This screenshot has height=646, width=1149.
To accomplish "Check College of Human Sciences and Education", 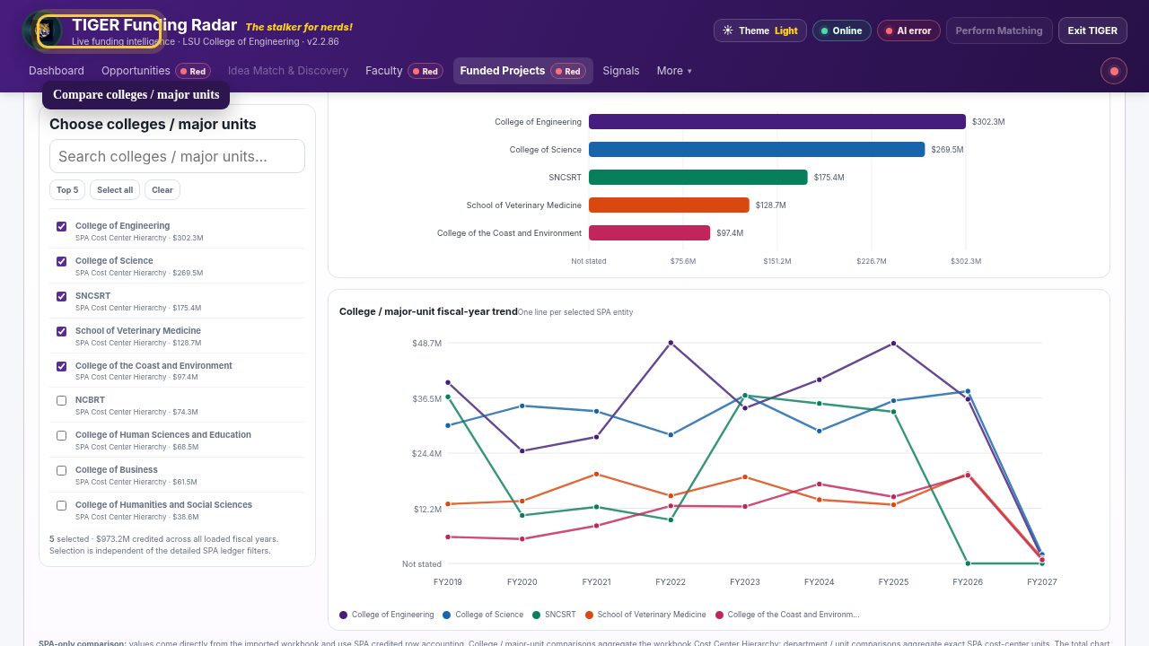I will (62, 436).
